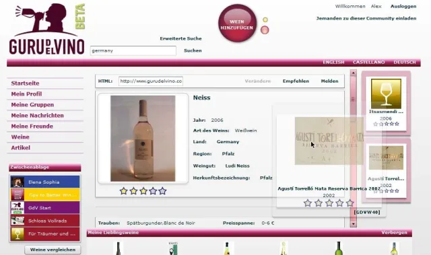The height and width of the screenshot is (255, 431).
Task: Open third favorite wine yellow bottle
Action: (x=227, y=248)
